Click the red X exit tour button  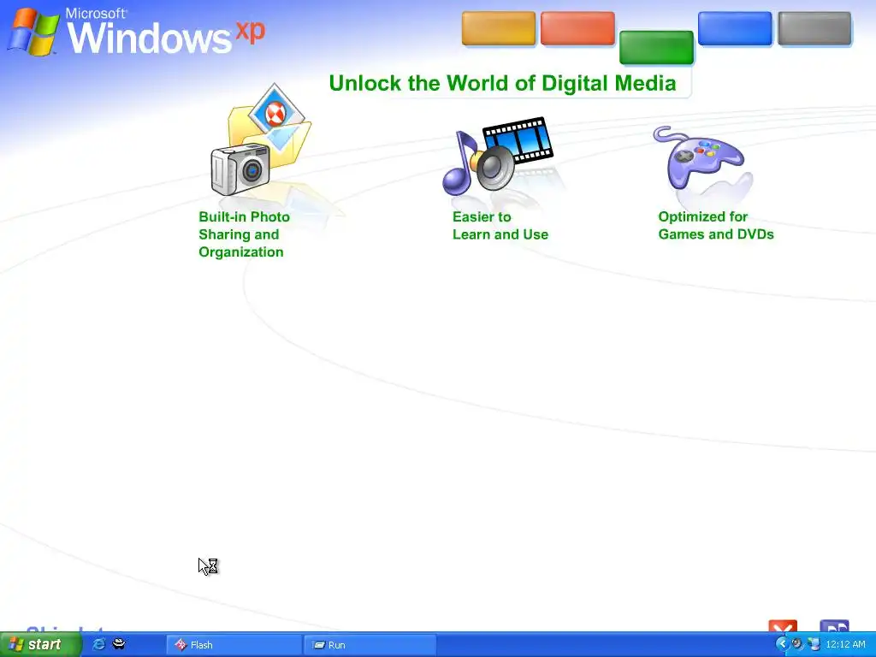pyautogui.click(x=783, y=626)
